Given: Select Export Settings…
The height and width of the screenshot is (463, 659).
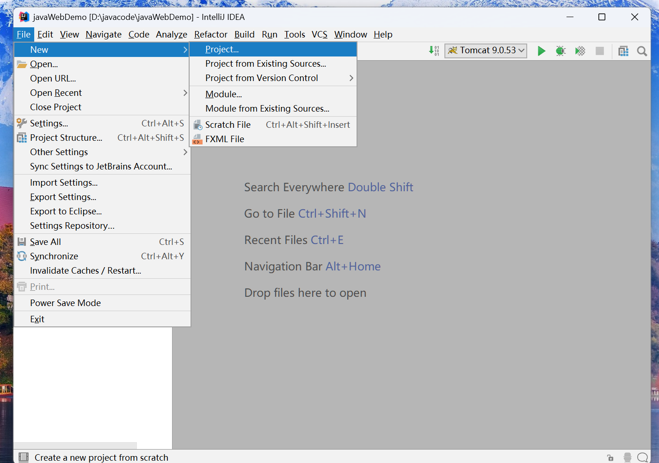Looking at the screenshot, I should tap(102, 197).
